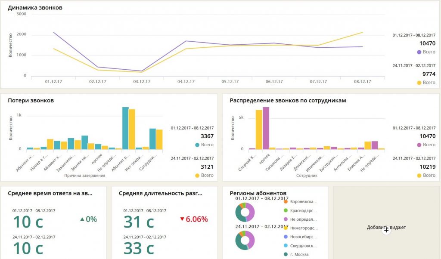
Task: Click total 9774 in Динамика звонков
Action: (x=429, y=74)
